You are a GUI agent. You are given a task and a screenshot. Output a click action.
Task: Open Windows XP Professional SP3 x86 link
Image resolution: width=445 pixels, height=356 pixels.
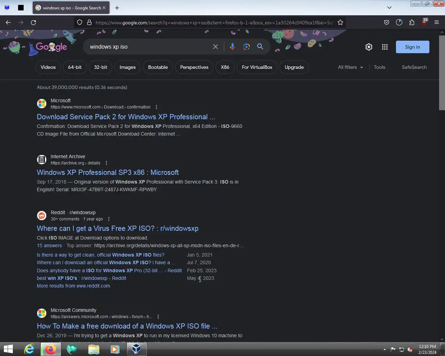pos(108,172)
